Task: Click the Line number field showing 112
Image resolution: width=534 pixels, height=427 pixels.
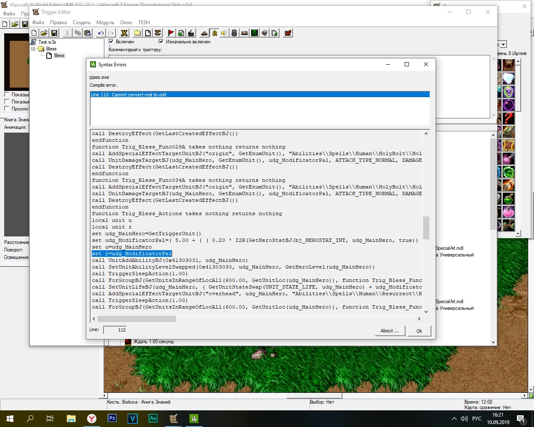Action: (x=115, y=330)
